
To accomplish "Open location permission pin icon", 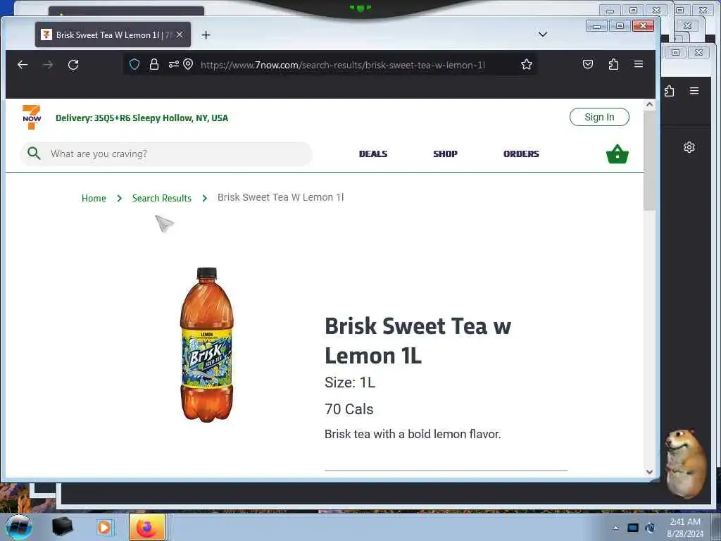I will click(x=187, y=64).
